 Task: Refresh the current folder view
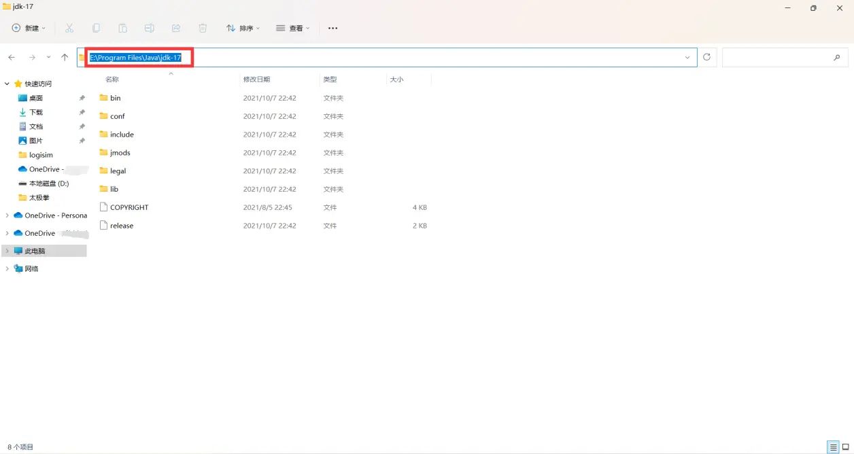pos(706,57)
